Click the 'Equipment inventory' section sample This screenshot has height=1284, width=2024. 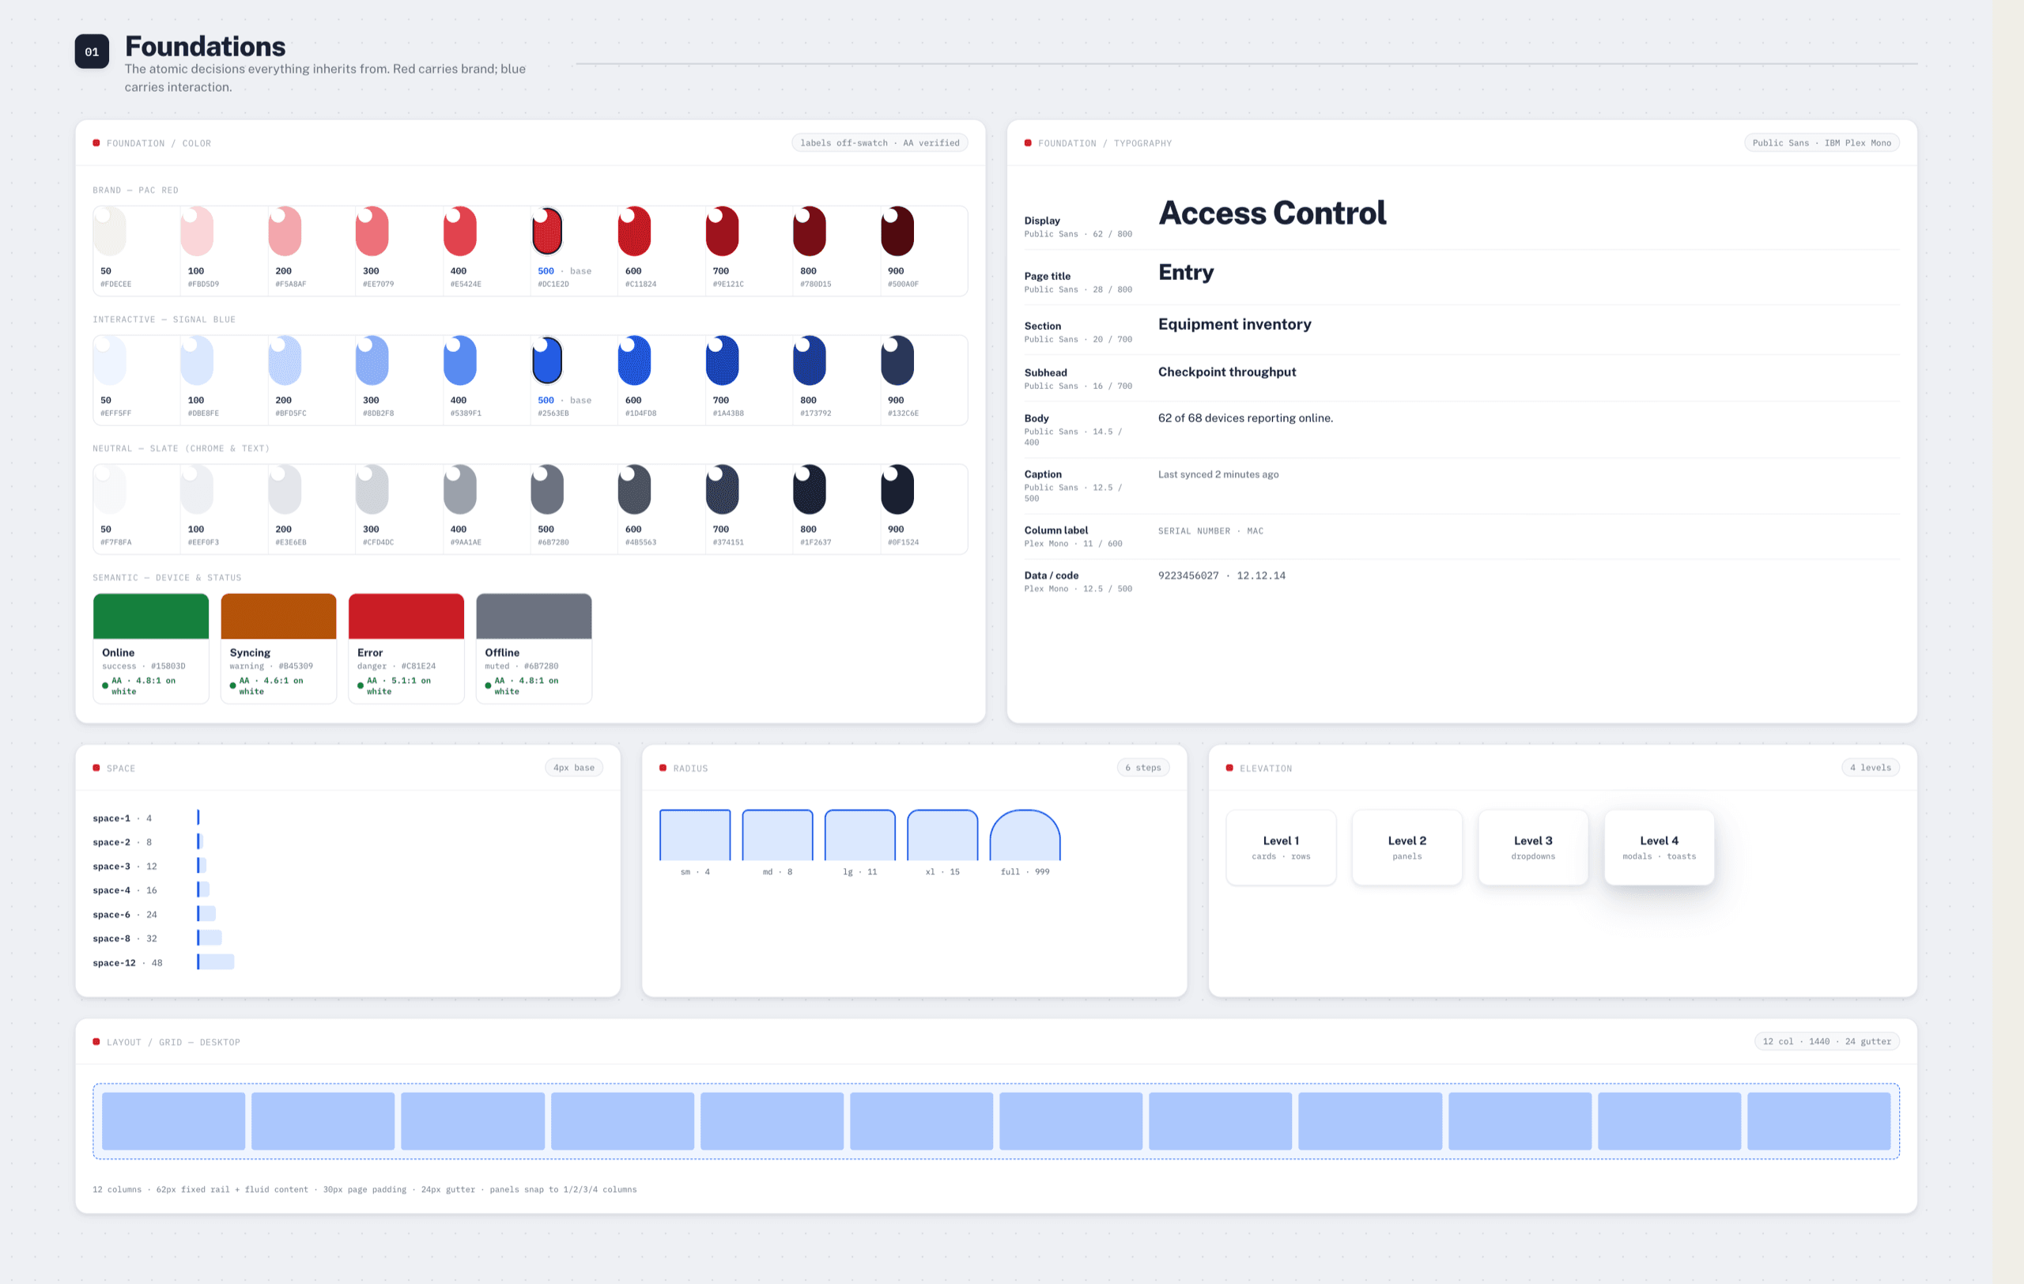(1234, 324)
